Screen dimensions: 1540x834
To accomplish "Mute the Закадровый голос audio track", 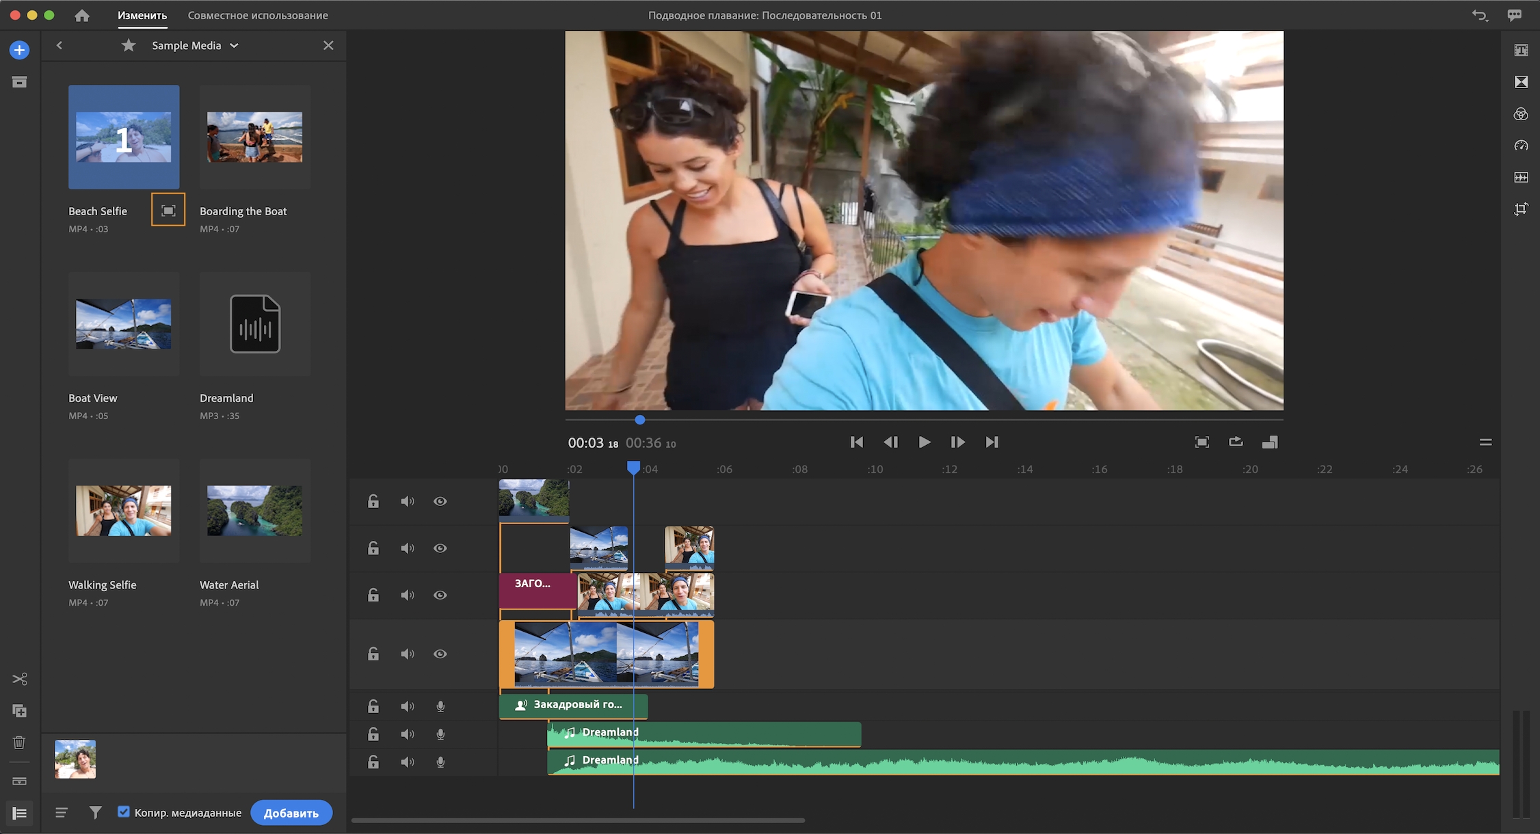I will 408,706.
